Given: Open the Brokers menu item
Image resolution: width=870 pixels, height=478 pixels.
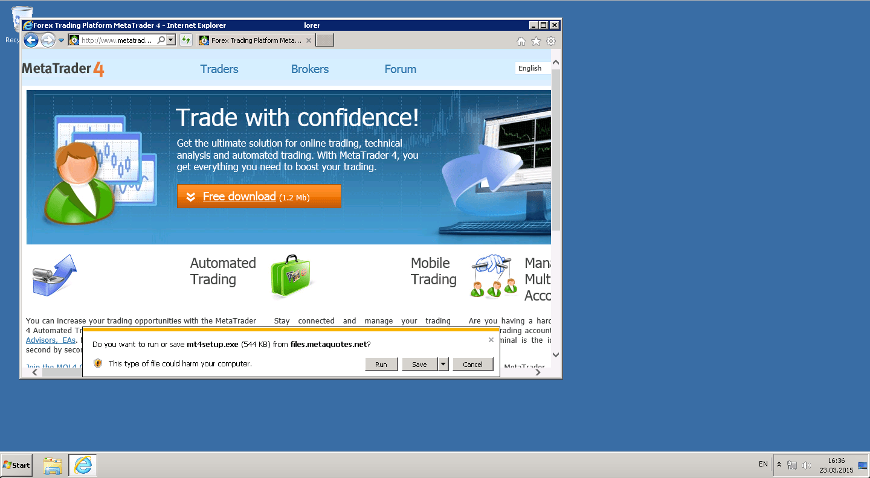Looking at the screenshot, I should [x=310, y=69].
